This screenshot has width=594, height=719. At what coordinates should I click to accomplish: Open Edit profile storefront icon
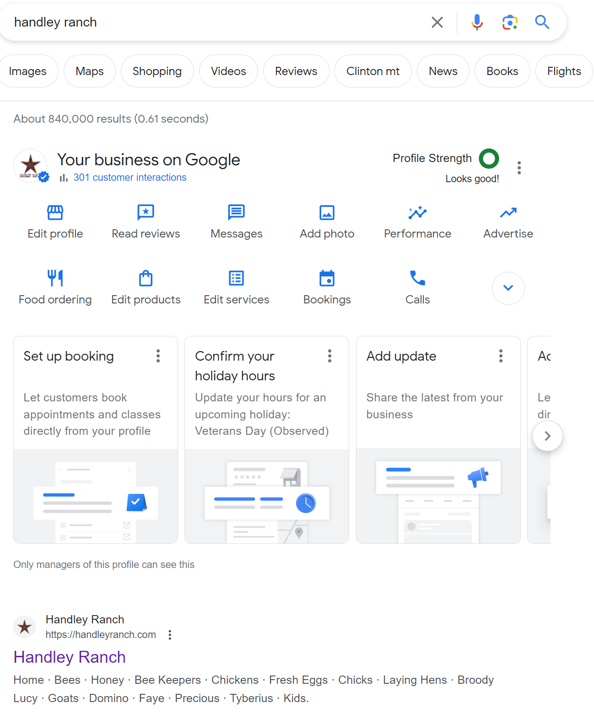pyautogui.click(x=55, y=212)
